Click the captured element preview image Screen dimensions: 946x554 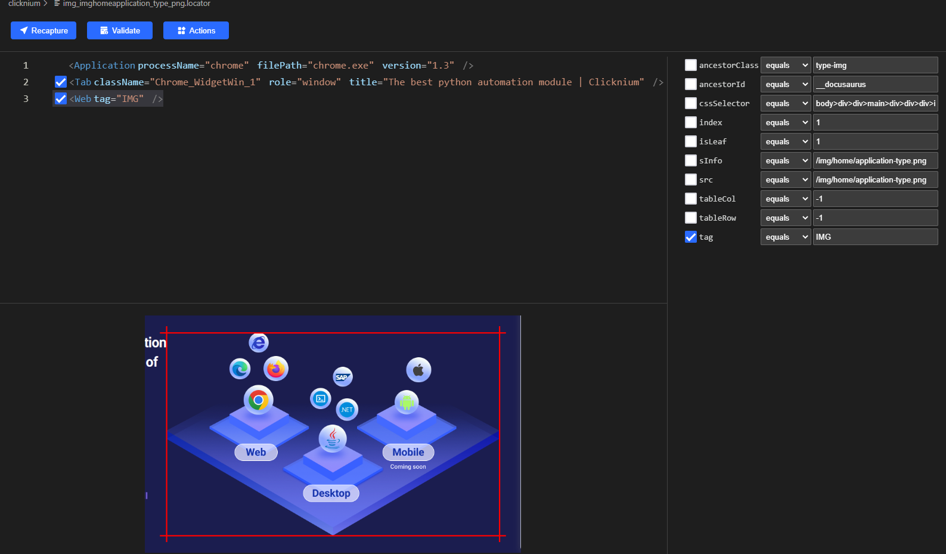pos(333,434)
